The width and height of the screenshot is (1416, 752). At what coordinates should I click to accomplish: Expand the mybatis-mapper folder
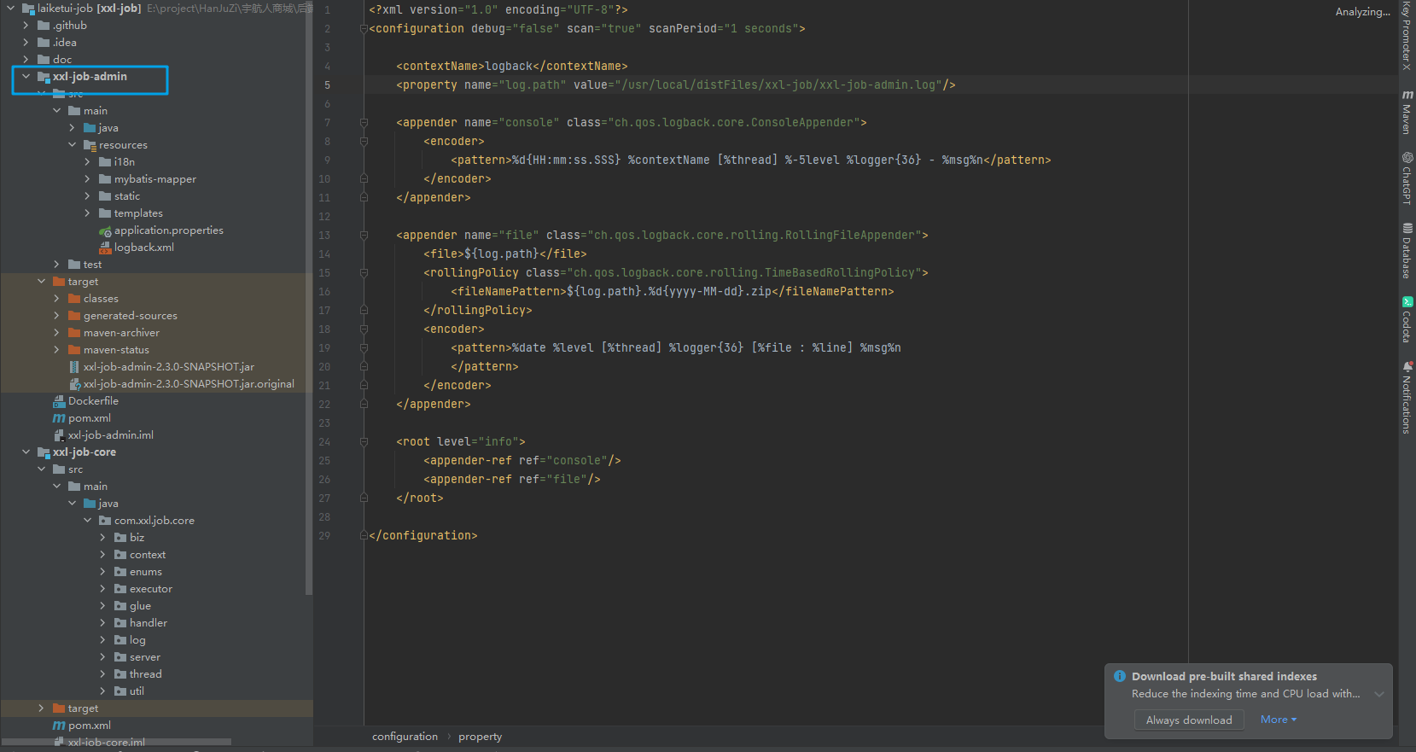click(x=87, y=179)
